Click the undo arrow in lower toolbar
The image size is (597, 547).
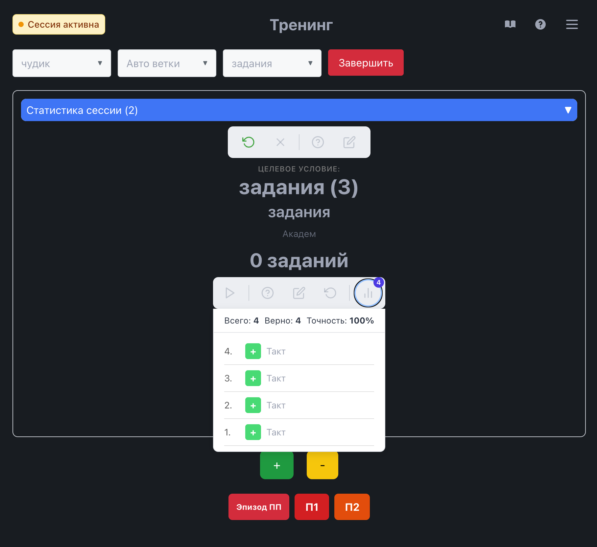pyautogui.click(x=330, y=293)
